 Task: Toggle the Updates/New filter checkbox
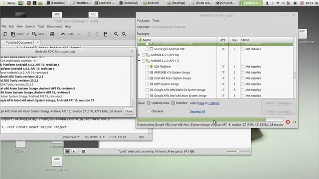[x=149, y=103]
